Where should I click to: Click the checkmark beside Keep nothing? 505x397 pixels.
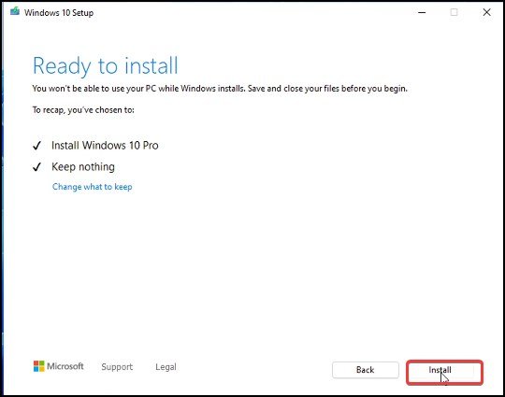pos(36,166)
